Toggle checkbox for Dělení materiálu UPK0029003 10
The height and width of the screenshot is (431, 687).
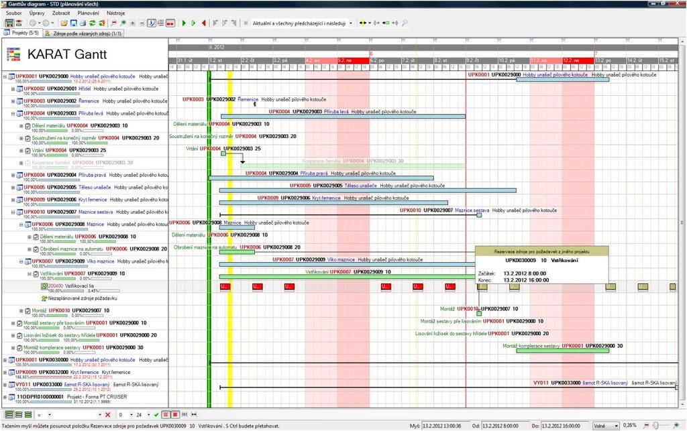click(x=28, y=126)
